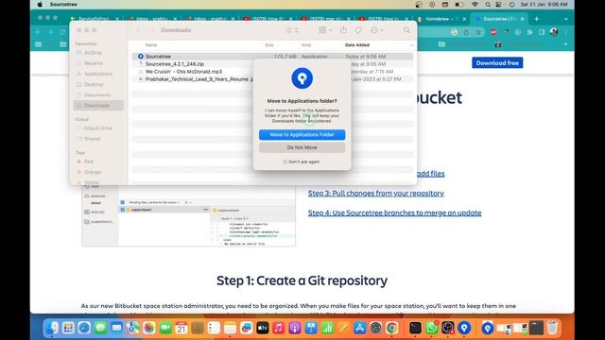The image size is (605, 340).
Task: Click Download free button on webpage
Action: (497, 63)
